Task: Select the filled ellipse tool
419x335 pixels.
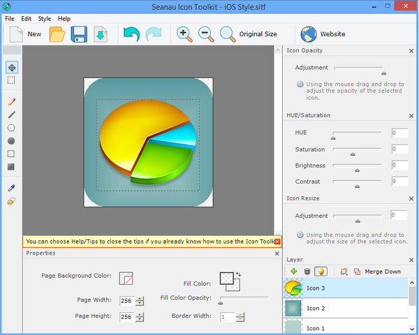Action: pos(11,141)
